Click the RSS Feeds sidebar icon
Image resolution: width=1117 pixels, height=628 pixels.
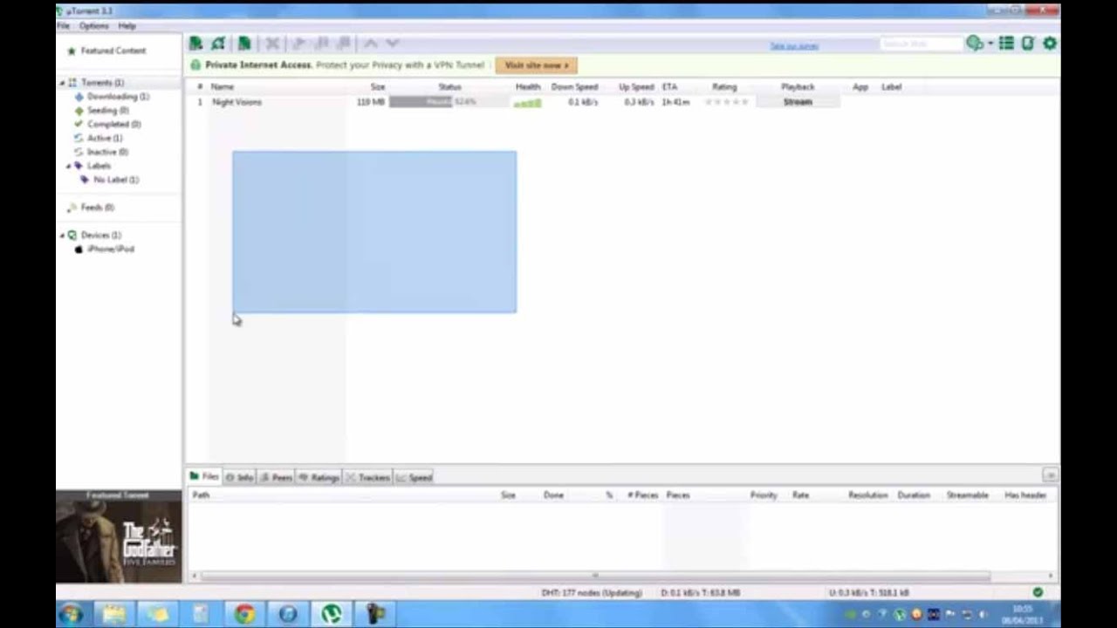(x=72, y=208)
